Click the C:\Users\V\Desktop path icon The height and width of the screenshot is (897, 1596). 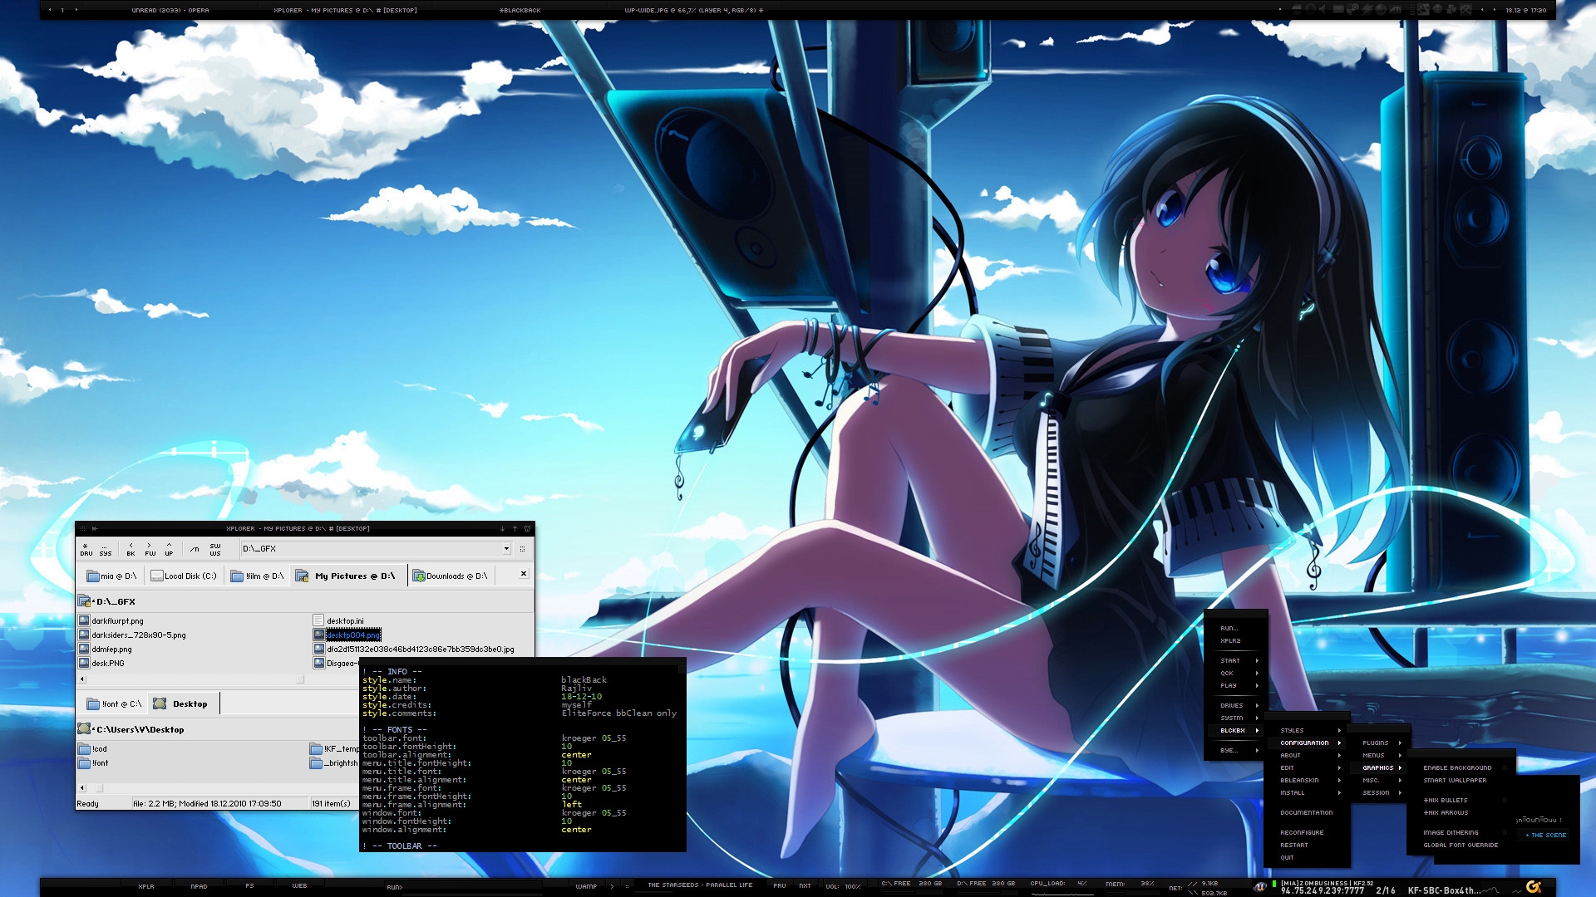coord(84,729)
